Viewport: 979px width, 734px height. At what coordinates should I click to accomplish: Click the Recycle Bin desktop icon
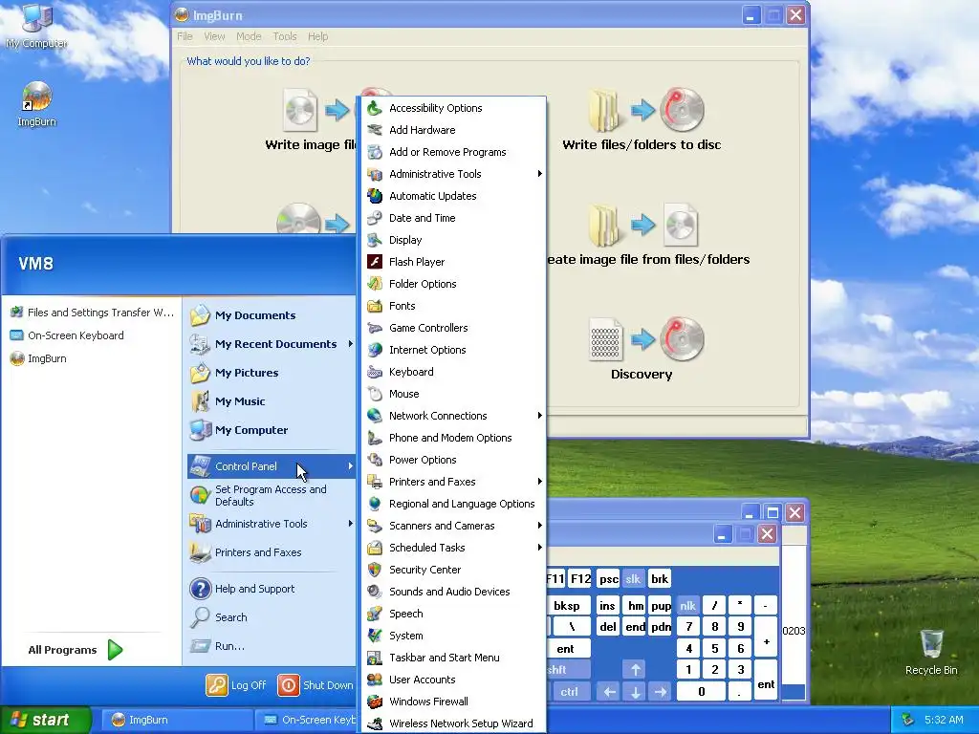click(x=931, y=643)
